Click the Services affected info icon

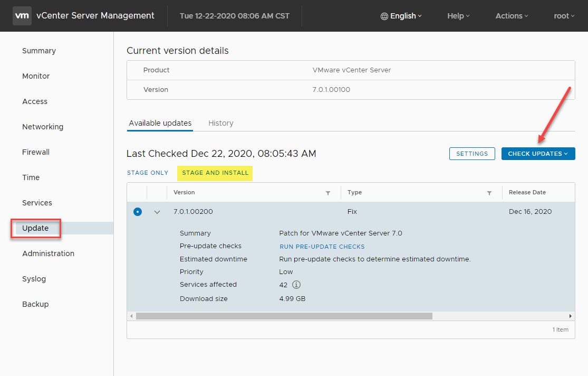tap(296, 285)
